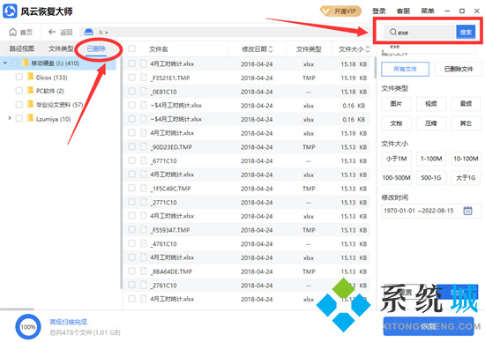
Task: Click the Dicos folder icon
Action: [30, 77]
